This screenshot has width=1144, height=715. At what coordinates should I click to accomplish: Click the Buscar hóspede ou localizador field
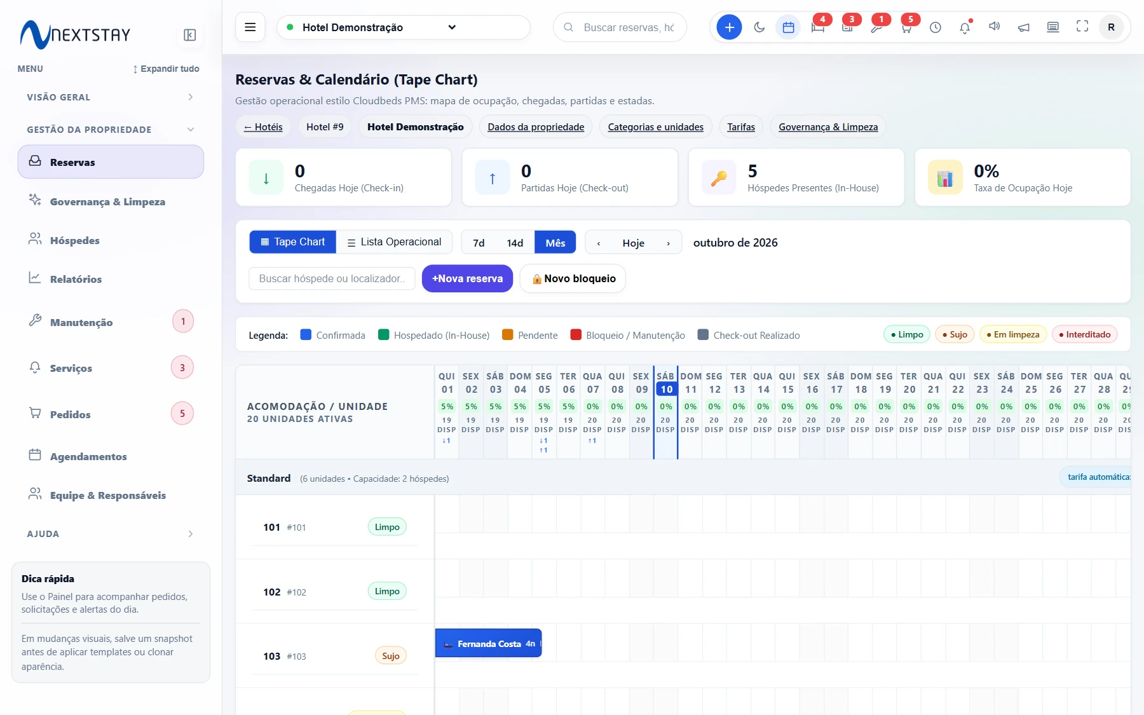pos(332,278)
